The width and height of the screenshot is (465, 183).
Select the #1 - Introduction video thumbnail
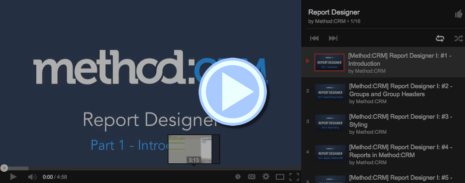click(329, 62)
